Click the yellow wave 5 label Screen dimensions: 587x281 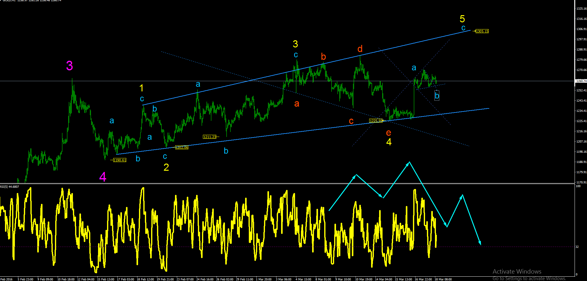click(x=462, y=19)
